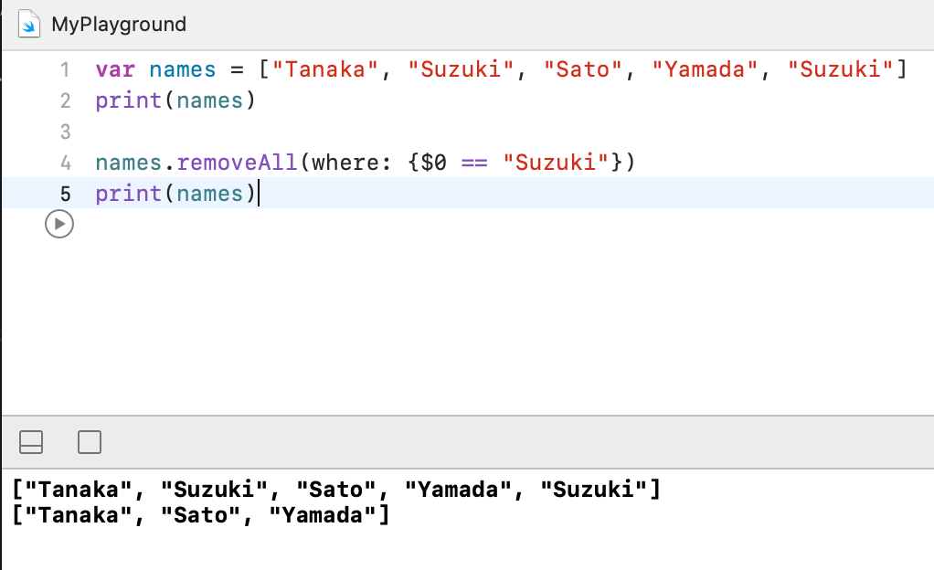The height and width of the screenshot is (570, 934).
Task: Click the 'var' keyword on line 1
Action: (114, 69)
